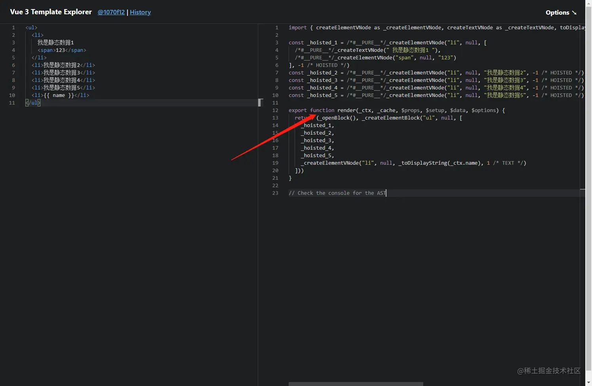
Task: Click the const _hoisted_5 declaration line
Action: (x=436, y=95)
